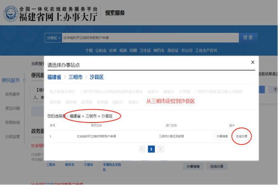Open 政务服务 in the left sidebar

point(12,94)
